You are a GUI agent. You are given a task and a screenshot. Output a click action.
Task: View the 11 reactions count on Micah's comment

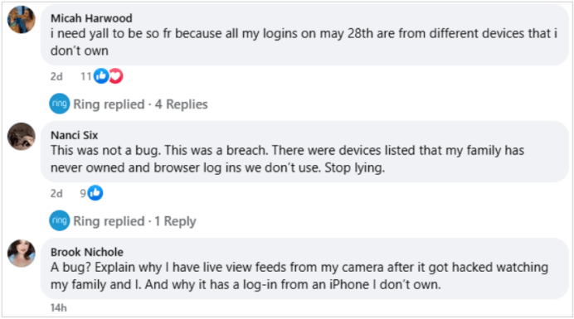tap(85, 76)
